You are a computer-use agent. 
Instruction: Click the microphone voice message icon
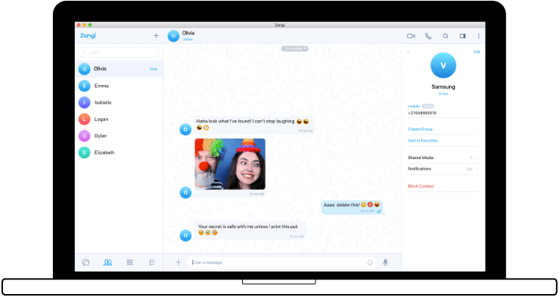point(385,263)
